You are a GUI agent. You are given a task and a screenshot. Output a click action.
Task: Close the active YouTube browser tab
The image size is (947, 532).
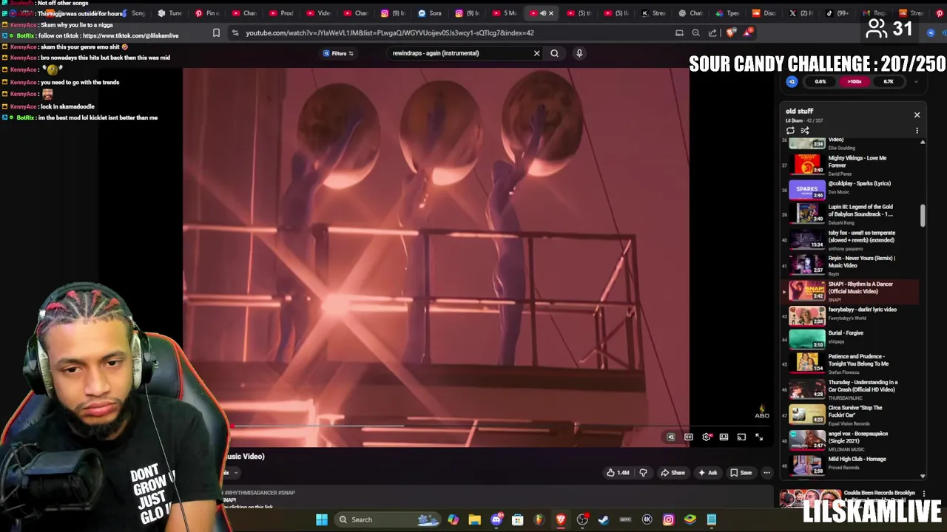click(551, 13)
